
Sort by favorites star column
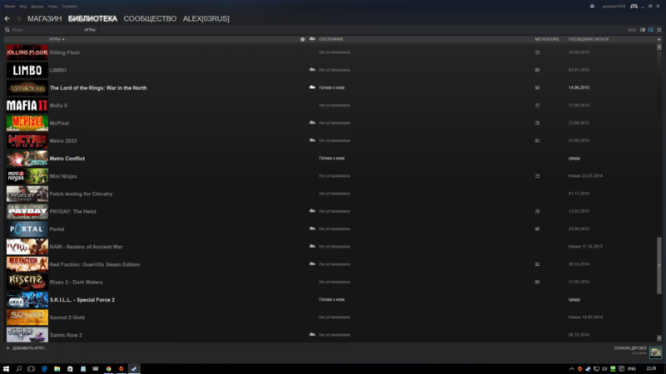pyautogui.click(x=302, y=39)
